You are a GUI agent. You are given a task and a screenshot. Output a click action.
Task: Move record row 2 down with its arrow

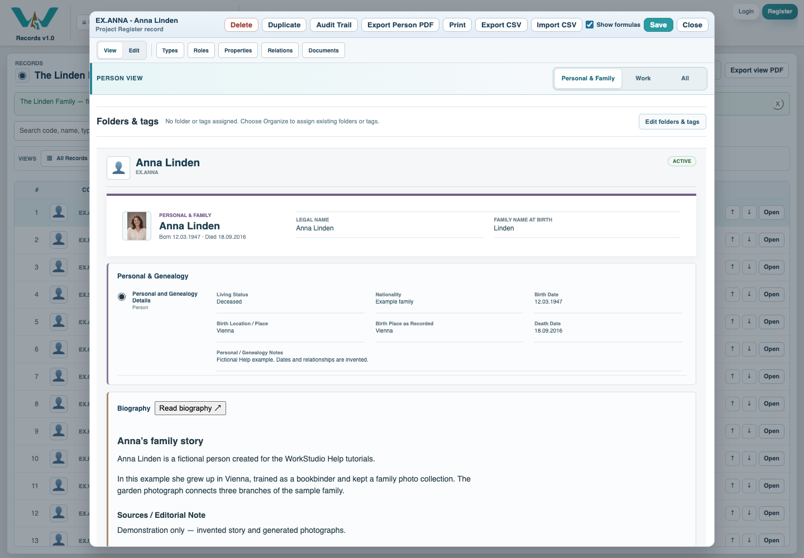click(x=749, y=240)
